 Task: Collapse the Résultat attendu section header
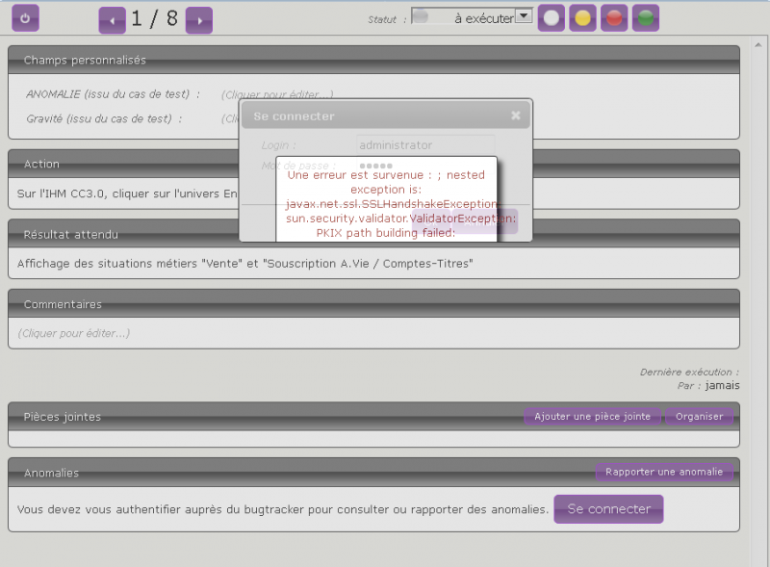(x=70, y=234)
